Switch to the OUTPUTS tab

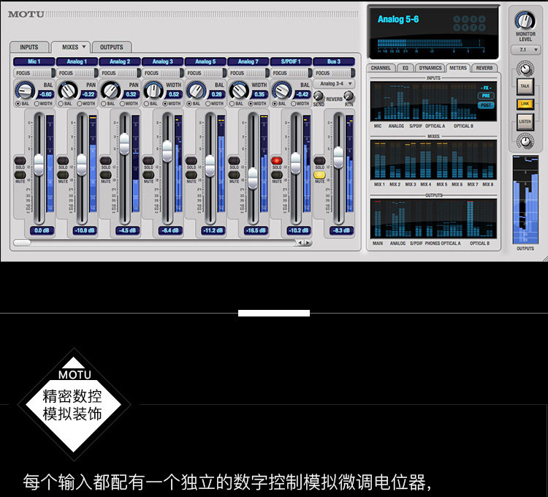point(112,48)
